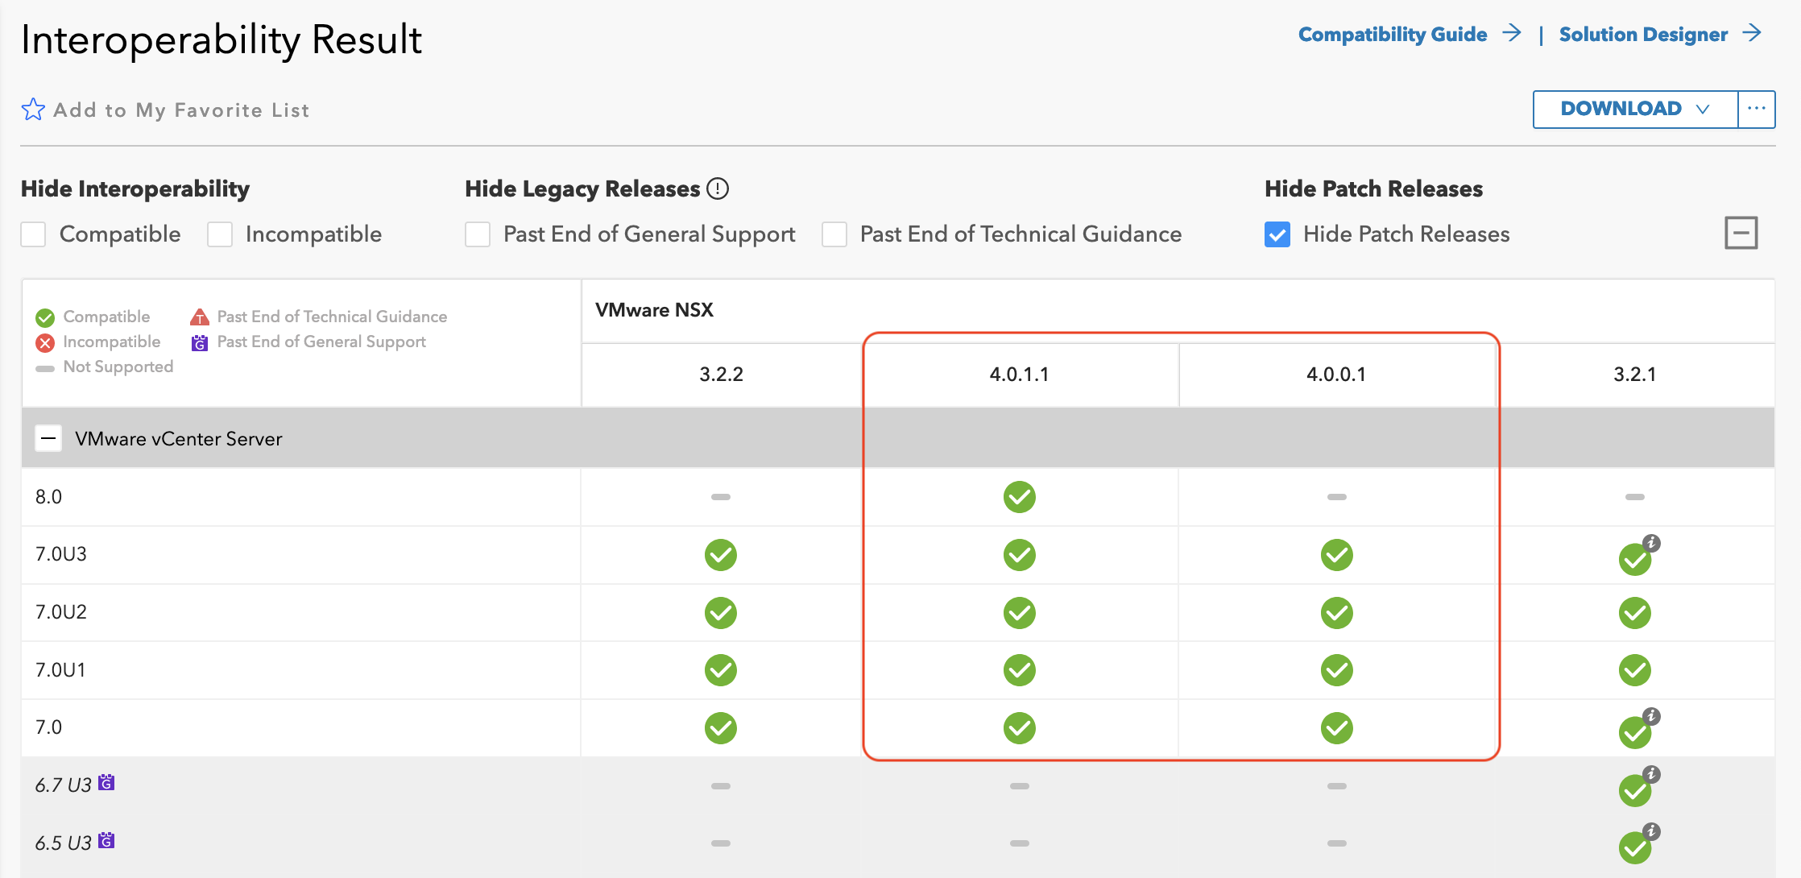This screenshot has width=1801, height=878.
Task: Click info icon next to Hide Legacy Releases
Action: (718, 188)
